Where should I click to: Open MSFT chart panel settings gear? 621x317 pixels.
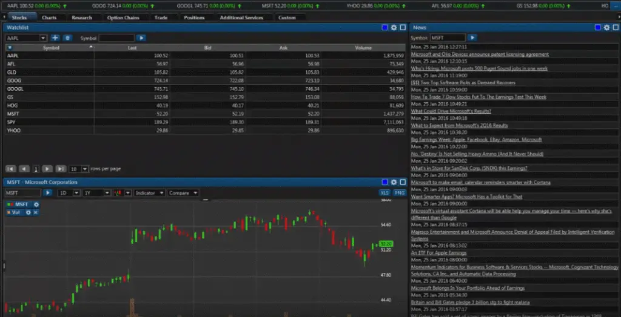click(x=394, y=182)
